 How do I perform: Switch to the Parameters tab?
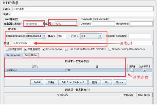14,55
